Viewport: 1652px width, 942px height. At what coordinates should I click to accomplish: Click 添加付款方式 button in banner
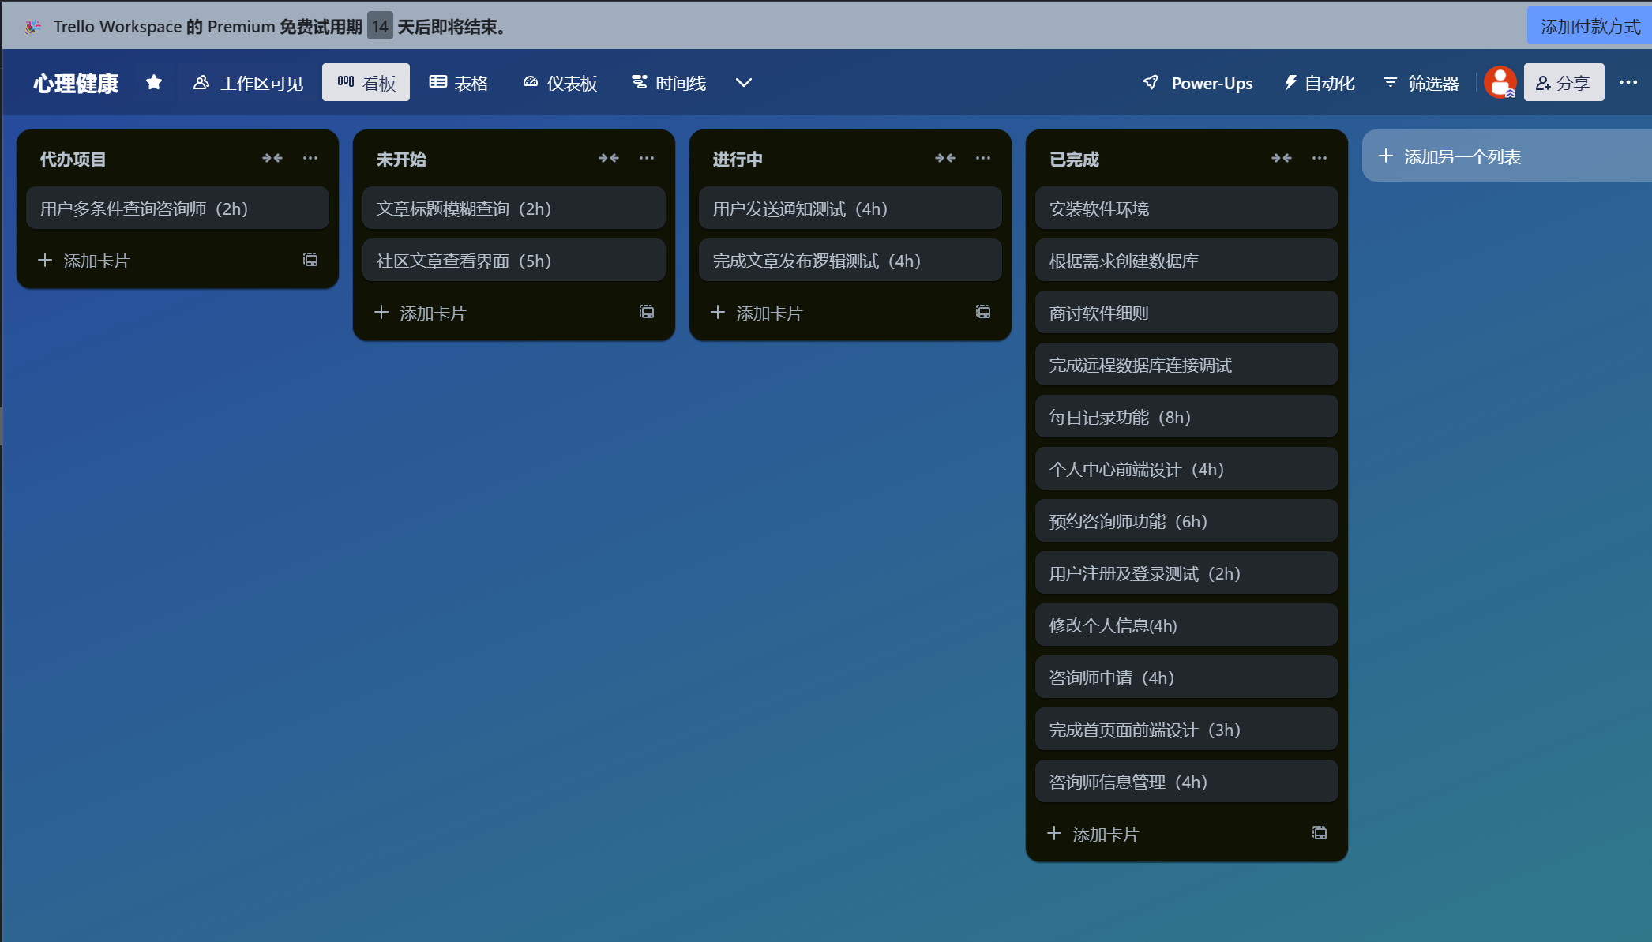1590,26
